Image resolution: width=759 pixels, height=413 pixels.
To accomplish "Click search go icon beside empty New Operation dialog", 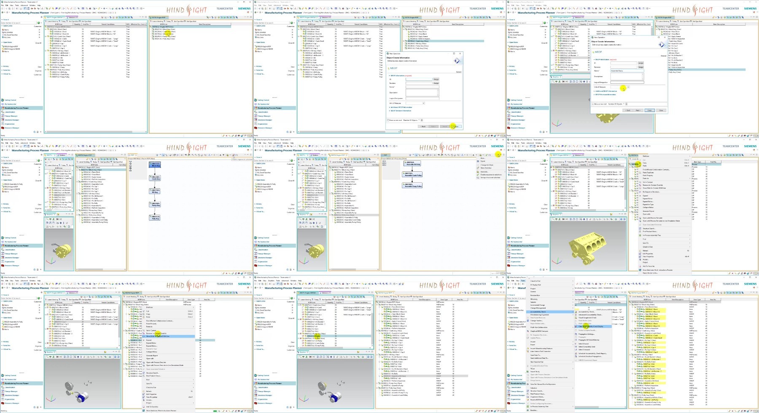I will 291,23.
